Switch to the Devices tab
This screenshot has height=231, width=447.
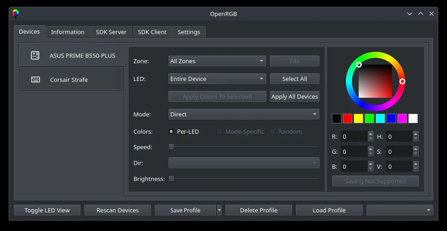tap(30, 32)
